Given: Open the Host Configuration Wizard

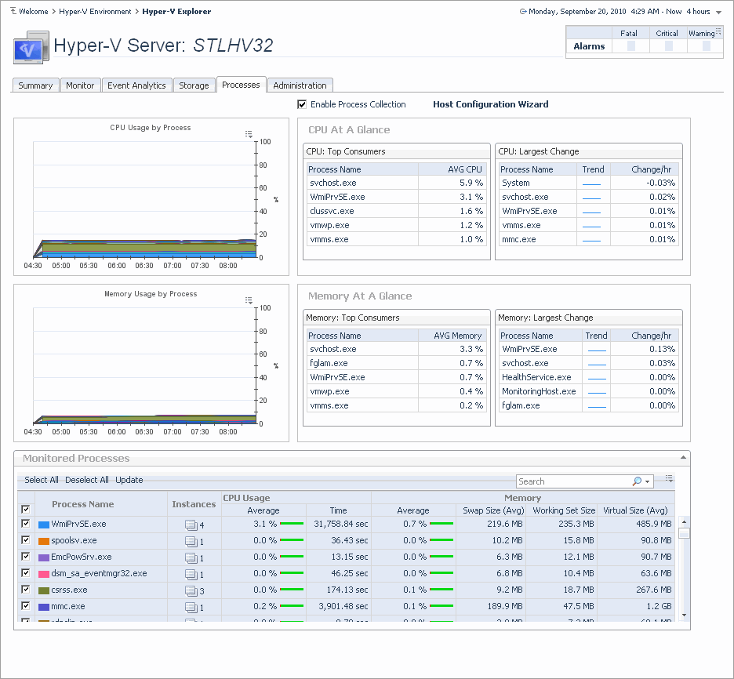Looking at the screenshot, I should (x=490, y=104).
